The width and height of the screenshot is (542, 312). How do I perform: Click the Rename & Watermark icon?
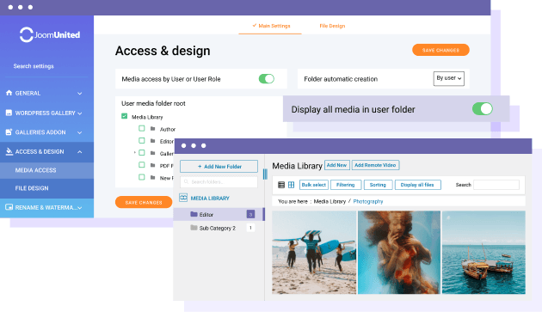(9, 207)
